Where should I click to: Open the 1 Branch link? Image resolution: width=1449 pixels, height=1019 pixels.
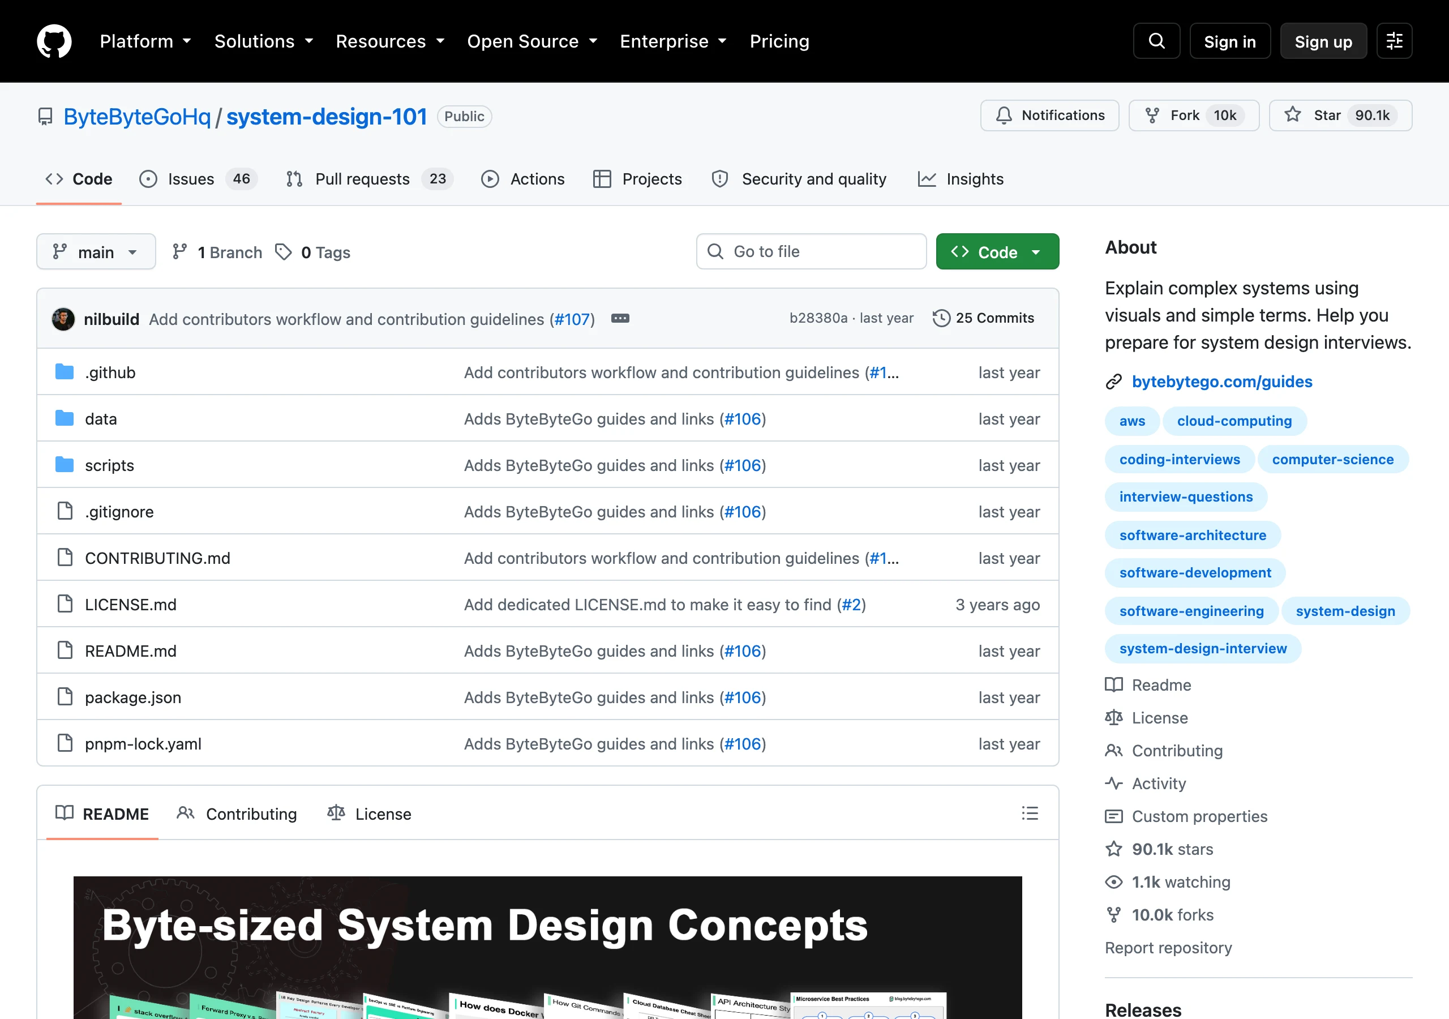pos(217,252)
